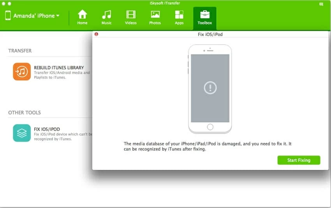This screenshot has width=331, height=208.
Task: Open the Home section icon
Action: [82, 17]
